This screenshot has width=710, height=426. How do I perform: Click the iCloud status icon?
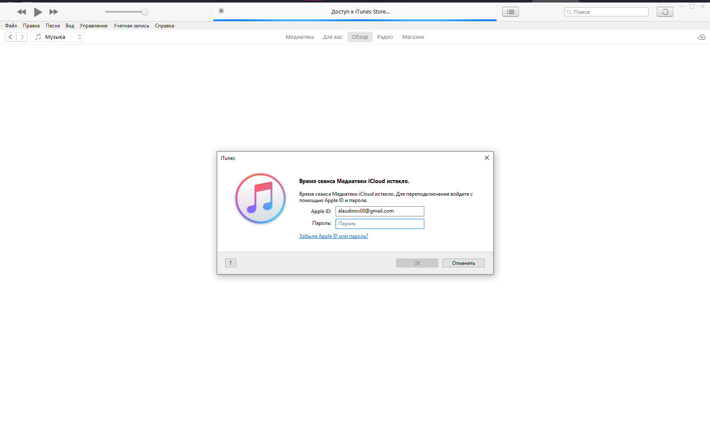coord(702,37)
